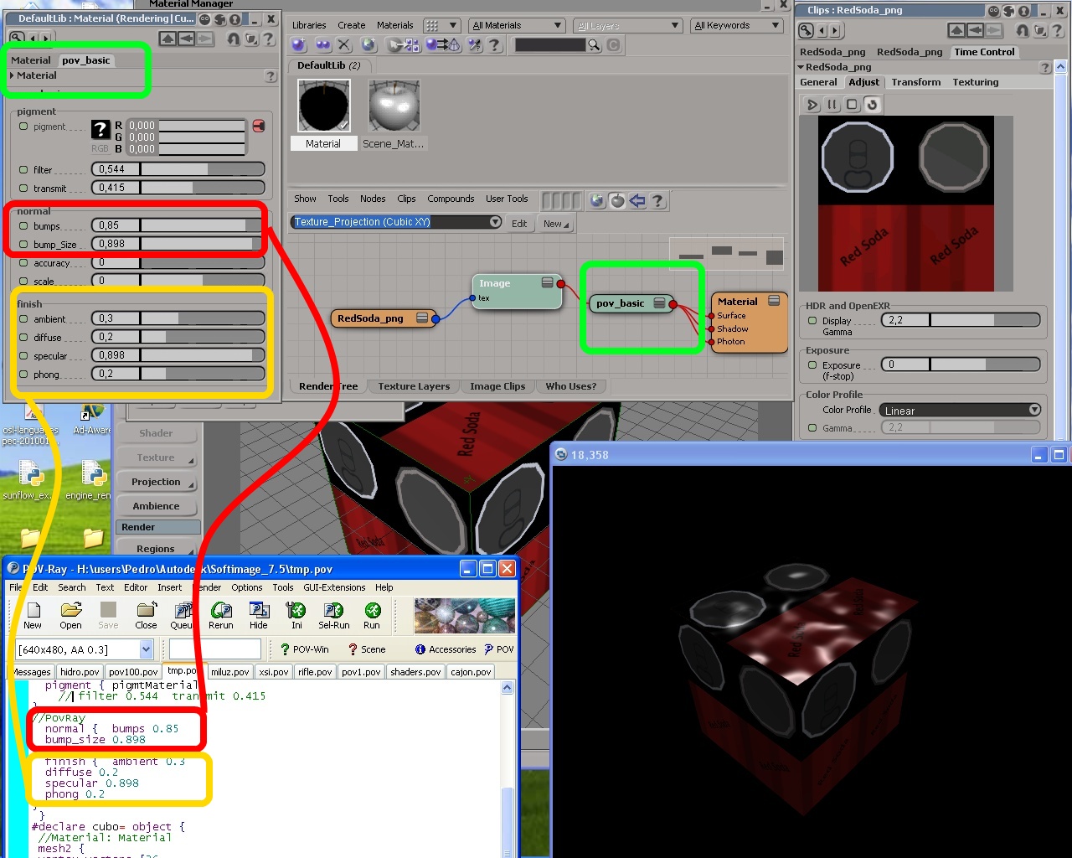Image resolution: width=1072 pixels, height=858 pixels.
Task: Click the Accessories button in POV-Ray
Action: coord(446,649)
